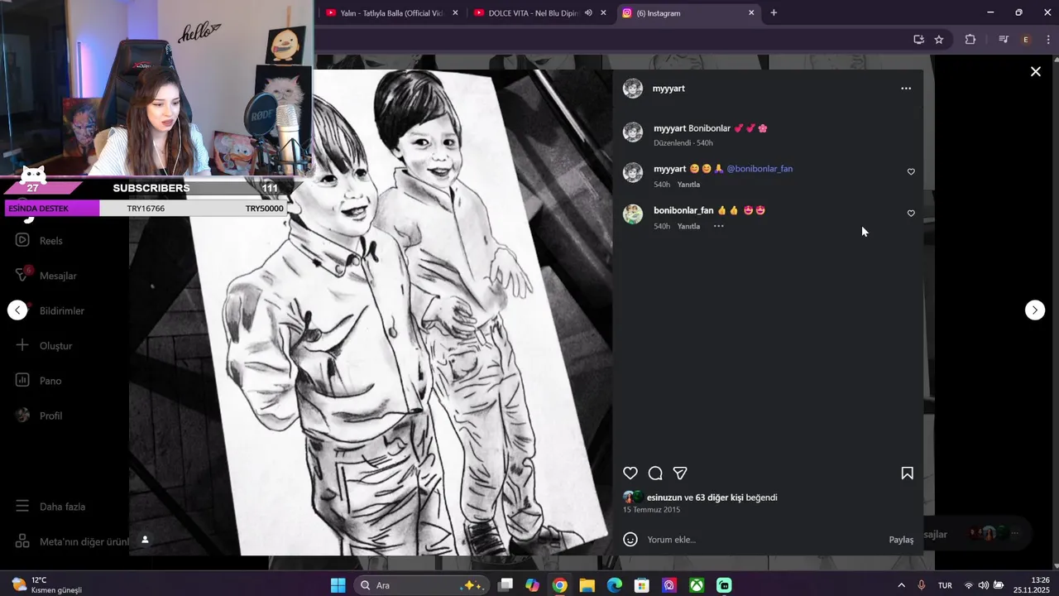
Task: Click the myyyart avatar in the post header
Action: click(633, 89)
